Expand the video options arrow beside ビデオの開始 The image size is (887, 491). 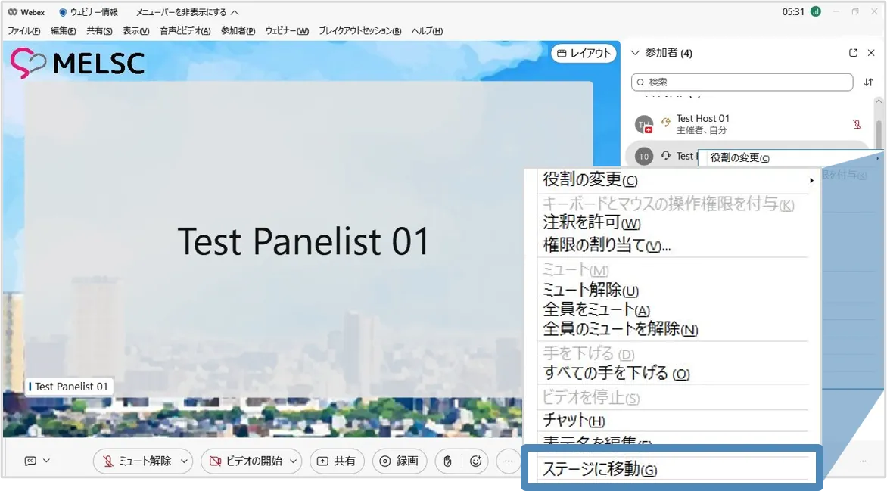point(293,461)
